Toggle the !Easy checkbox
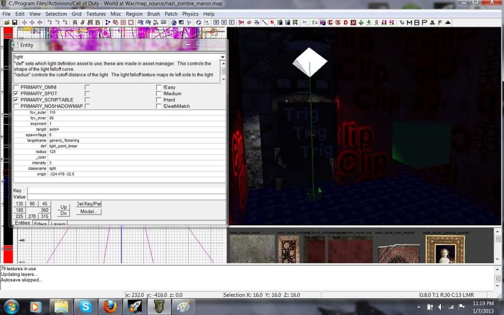Image resolution: width=504 pixels, height=315 pixels. [x=159, y=87]
